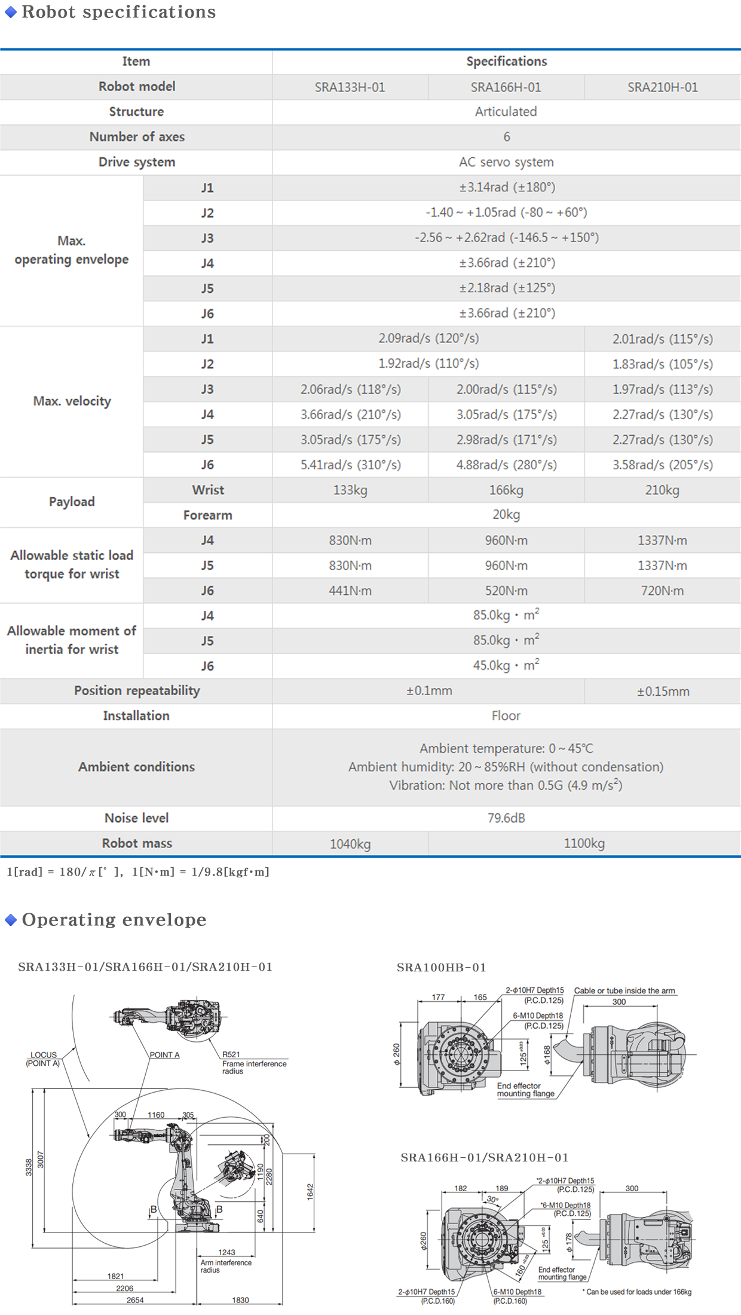Viewport: 741px width, 1315px height.
Task: Click the '1040kg' robot mass cell
Action: tap(350, 844)
